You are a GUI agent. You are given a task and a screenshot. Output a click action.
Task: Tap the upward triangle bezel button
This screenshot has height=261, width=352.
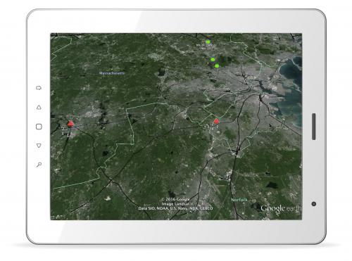click(x=39, y=108)
